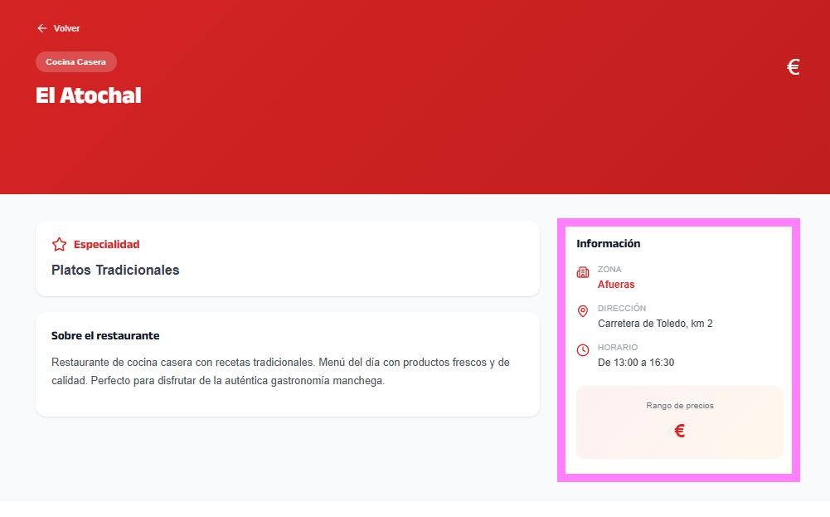
Task: Click the clock icon beside Horario
Action: coord(583,350)
